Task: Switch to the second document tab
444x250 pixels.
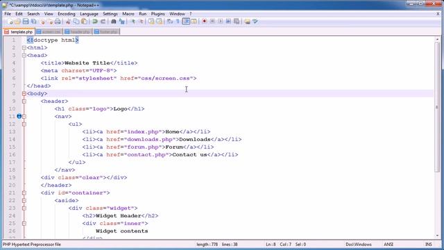Action: (49, 32)
